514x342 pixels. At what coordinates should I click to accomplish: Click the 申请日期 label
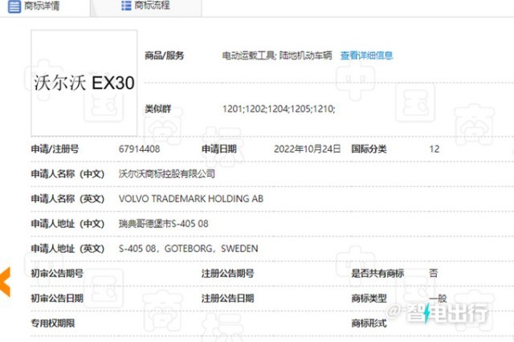(x=219, y=149)
